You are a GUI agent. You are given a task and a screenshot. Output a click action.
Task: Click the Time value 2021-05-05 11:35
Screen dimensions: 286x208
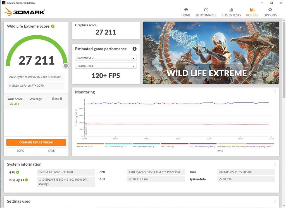246,172
